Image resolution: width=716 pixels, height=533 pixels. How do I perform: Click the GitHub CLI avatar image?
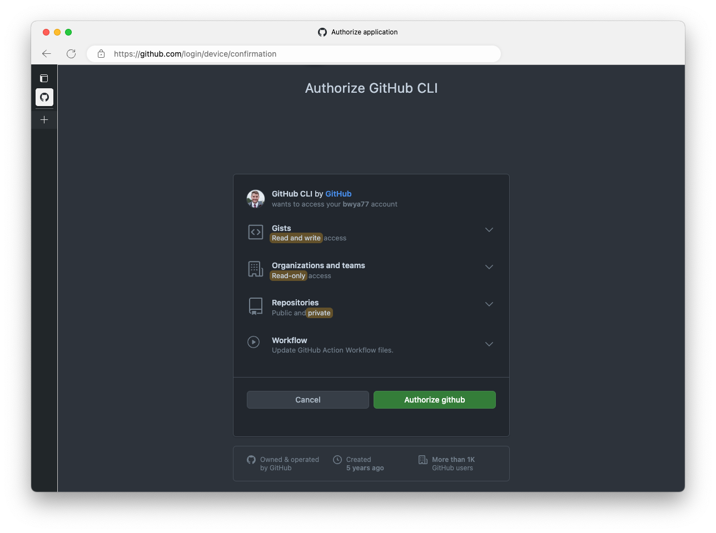coord(256,199)
